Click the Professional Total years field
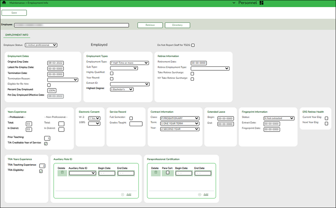Viewport: 336px width, 208px height. click(29, 124)
